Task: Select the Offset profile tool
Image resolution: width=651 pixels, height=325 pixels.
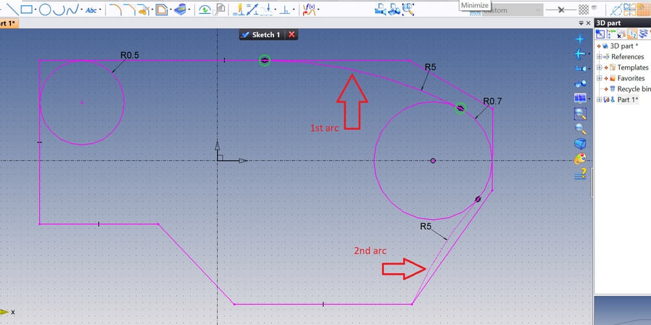Action: pyautogui.click(x=162, y=10)
